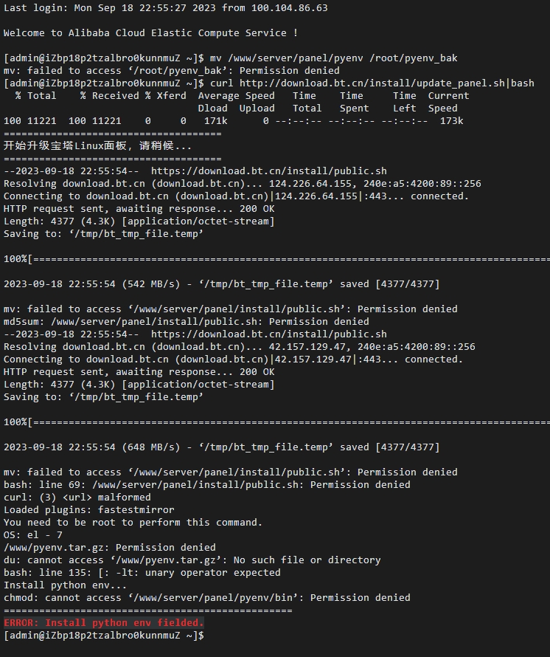
Task: Click the second 100% download progress bar
Action: click(x=276, y=422)
